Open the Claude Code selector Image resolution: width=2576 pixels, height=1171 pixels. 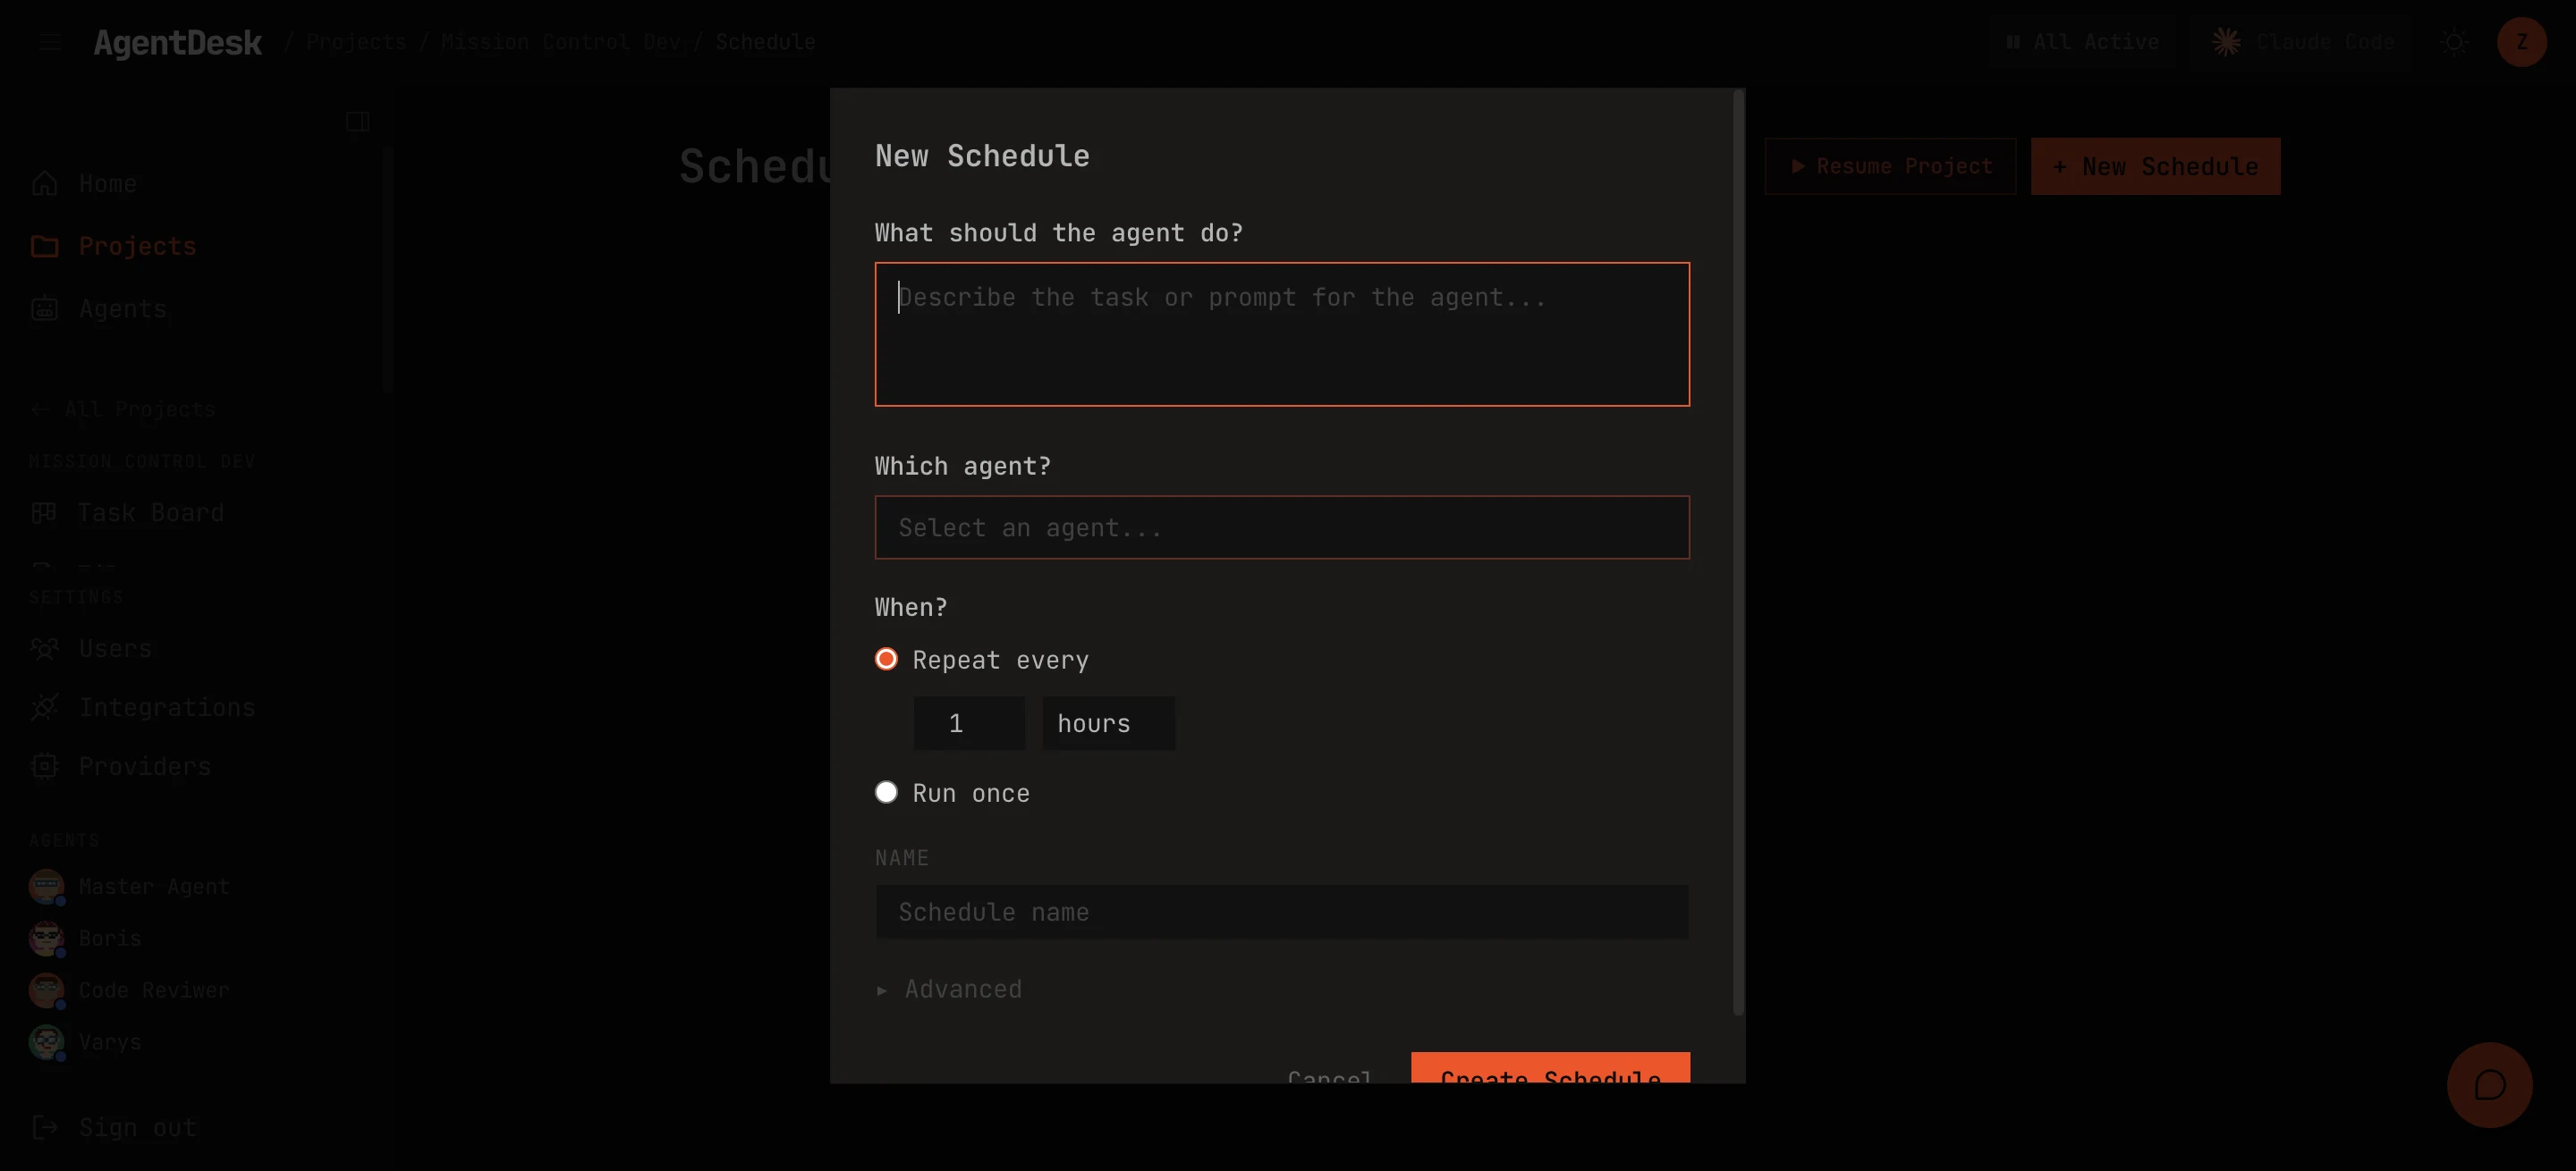[x=2302, y=42]
